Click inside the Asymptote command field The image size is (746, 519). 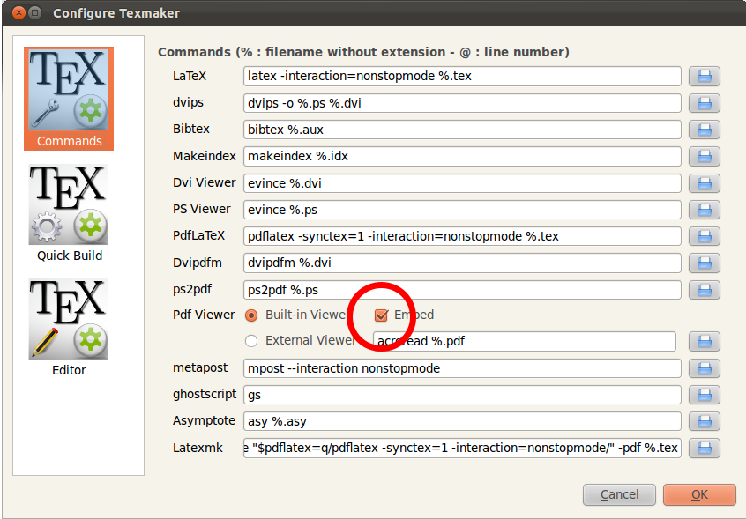point(459,421)
